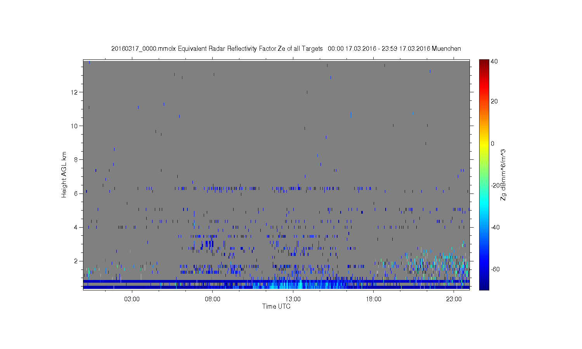Click the height tick label 10
582x349 pixels.
coord(75,126)
